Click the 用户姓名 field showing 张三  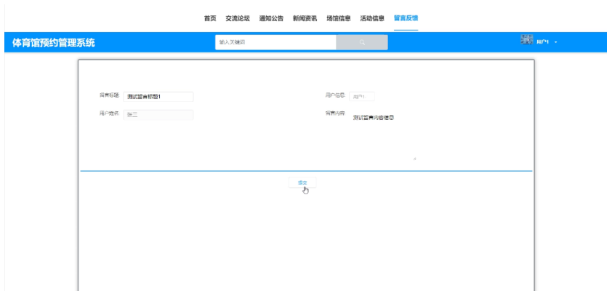(158, 115)
